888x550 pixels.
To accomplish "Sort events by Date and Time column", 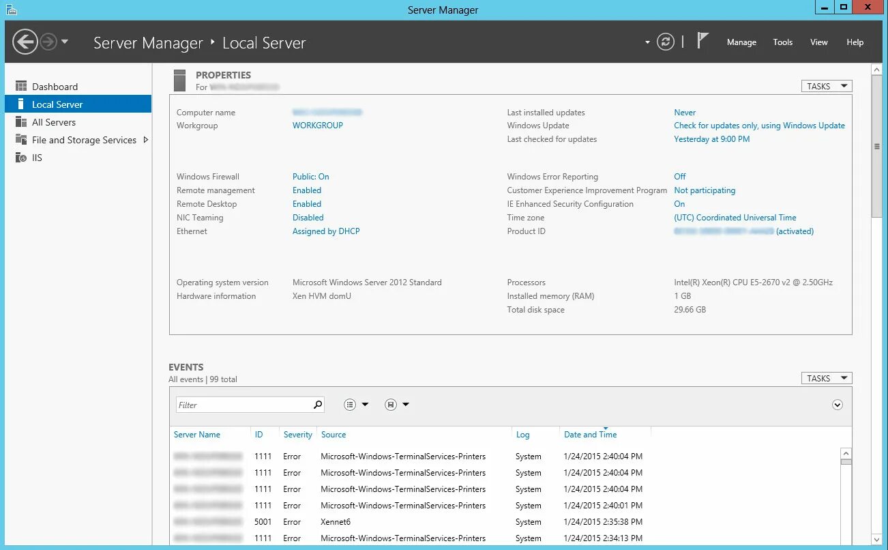I will [x=590, y=435].
